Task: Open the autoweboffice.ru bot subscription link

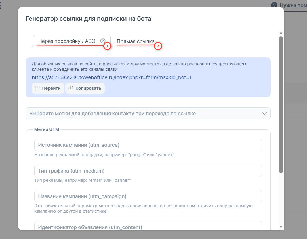Action: click(112, 77)
